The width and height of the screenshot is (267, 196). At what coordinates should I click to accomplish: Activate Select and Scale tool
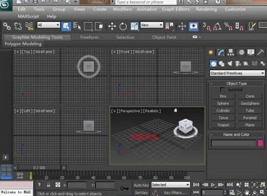pyautogui.click(x=134, y=26)
